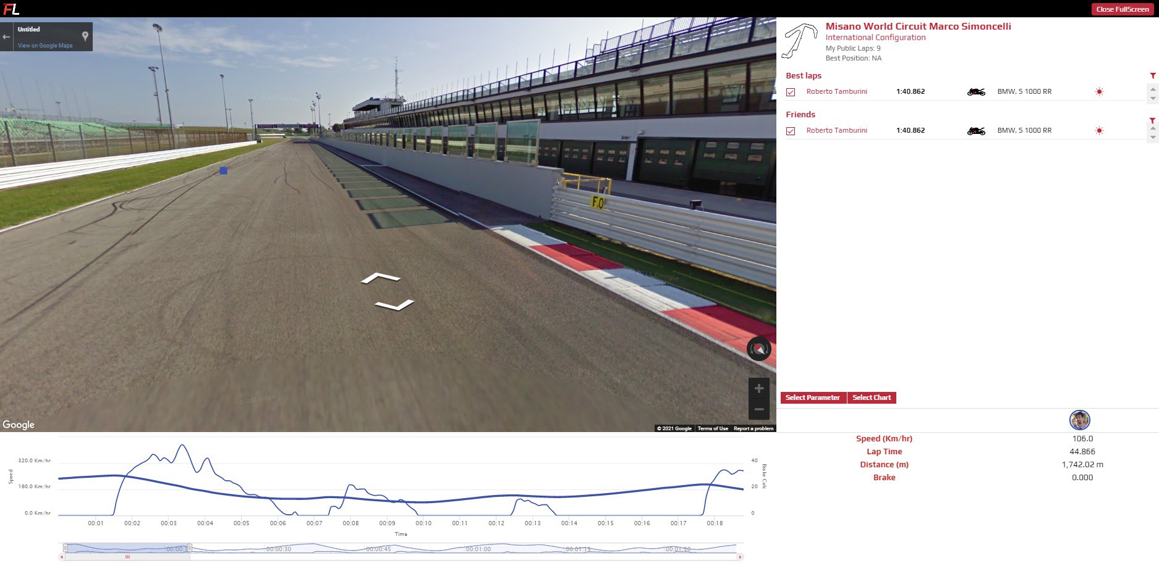This screenshot has width=1159, height=566.
Task: Click BMW, S 1000 RR in Friends row
Action: [x=1024, y=130]
